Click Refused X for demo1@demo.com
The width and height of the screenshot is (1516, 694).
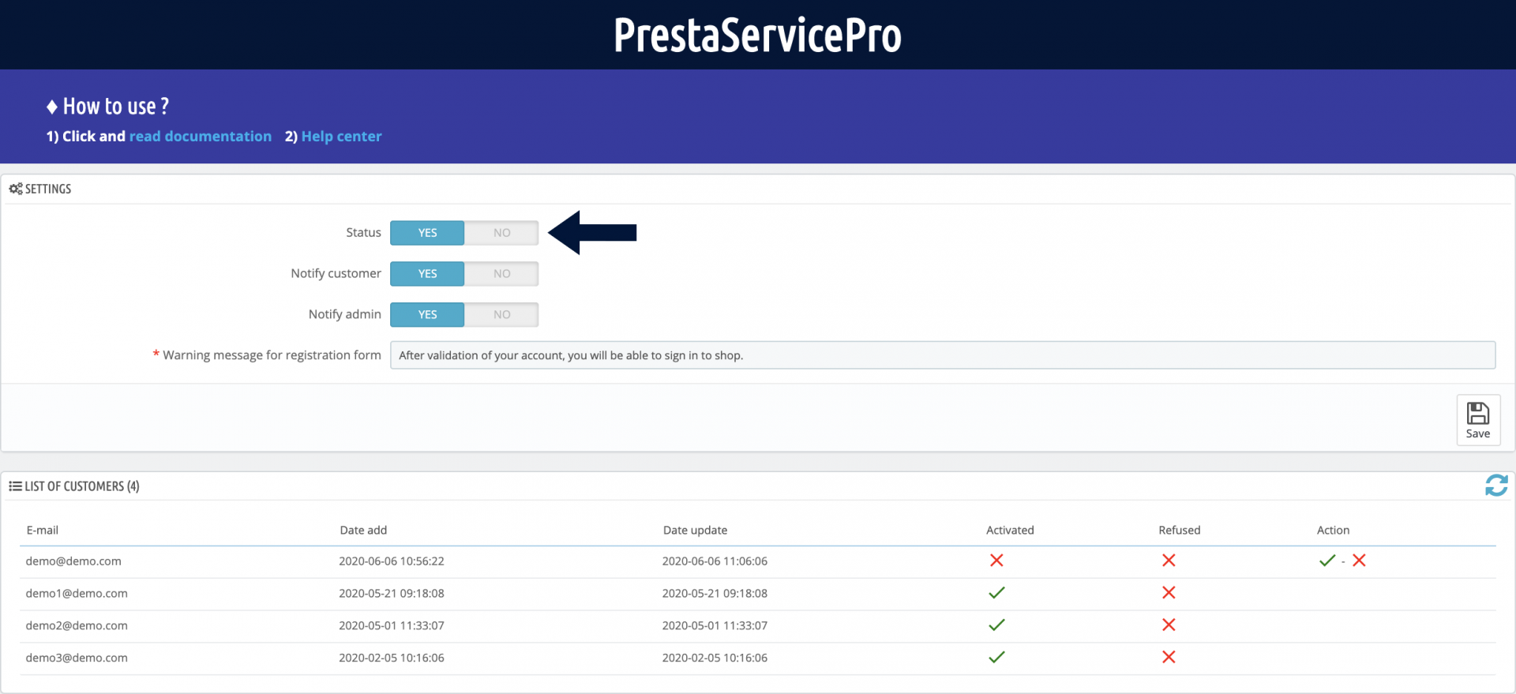tap(1169, 593)
